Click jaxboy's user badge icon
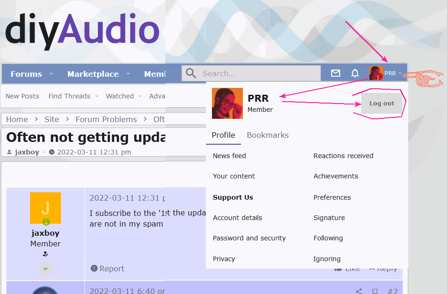Screen dimensions: 447x294 tap(45, 254)
